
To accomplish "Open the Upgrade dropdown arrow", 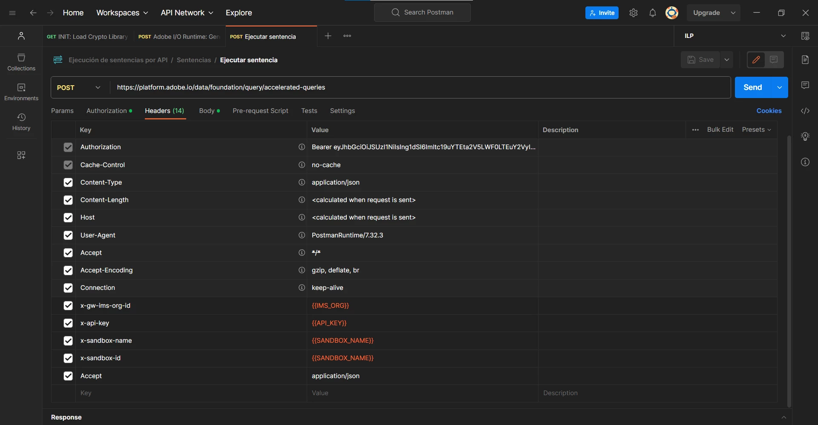I will (x=733, y=13).
